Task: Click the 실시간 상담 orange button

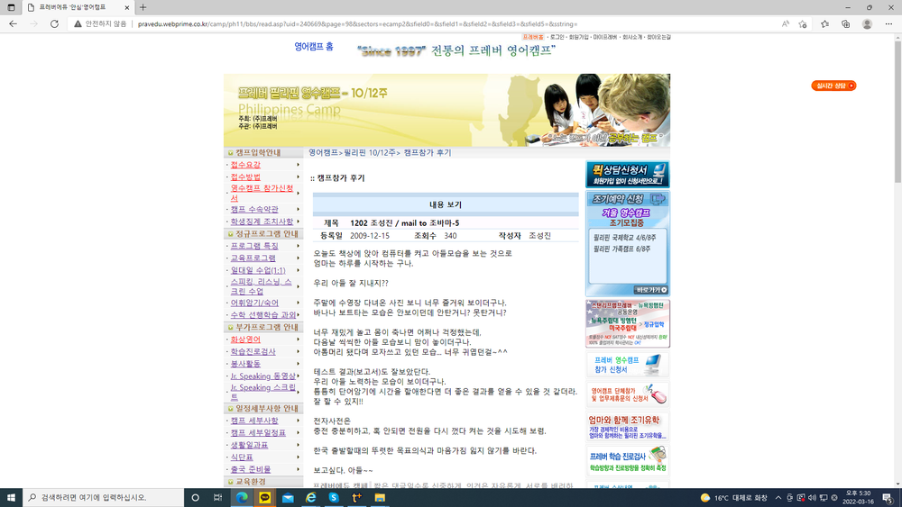Action: tap(833, 86)
